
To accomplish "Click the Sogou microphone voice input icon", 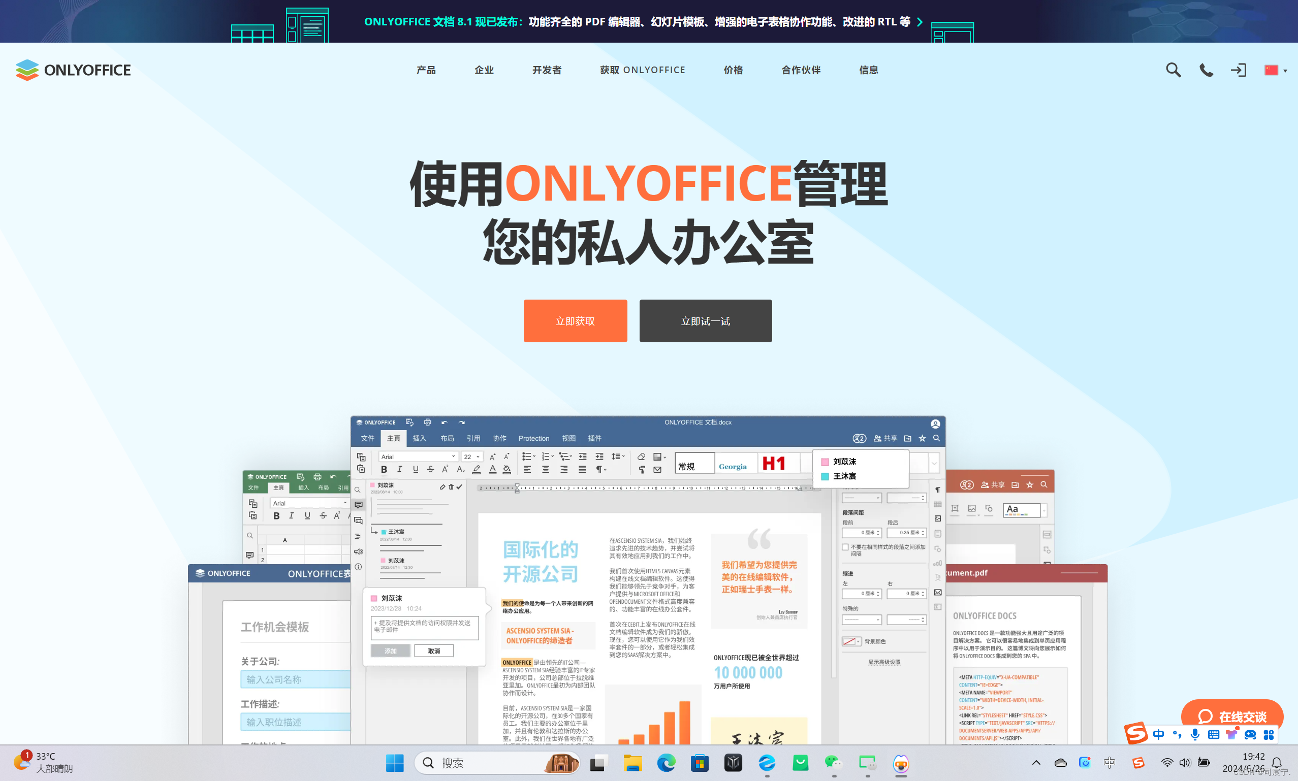I will [x=1195, y=735].
